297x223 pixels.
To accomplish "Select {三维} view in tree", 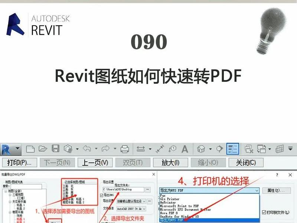I will coord(20,198).
